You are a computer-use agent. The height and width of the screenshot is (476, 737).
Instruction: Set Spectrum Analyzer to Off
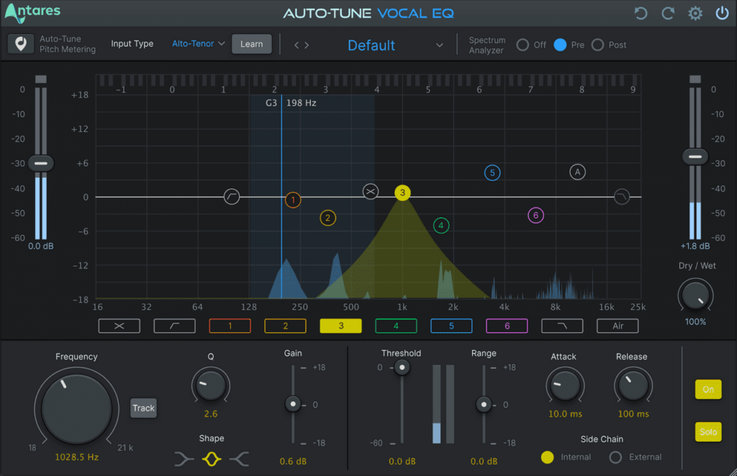tap(523, 45)
